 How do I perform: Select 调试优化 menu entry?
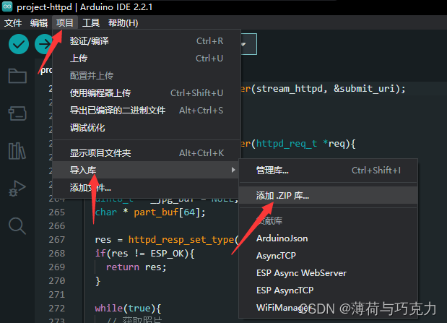(x=147, y=128)
